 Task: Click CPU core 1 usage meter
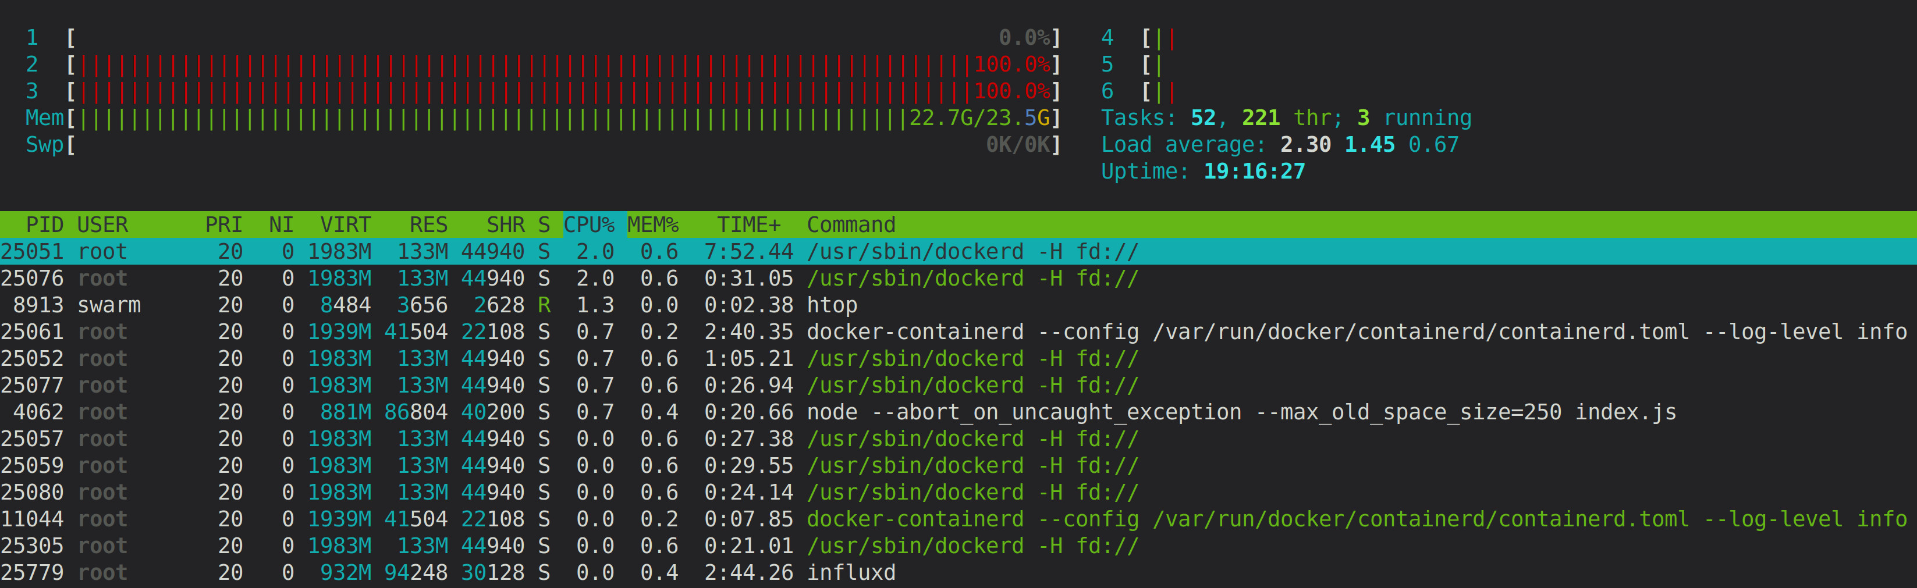click(x=521, y=37)
